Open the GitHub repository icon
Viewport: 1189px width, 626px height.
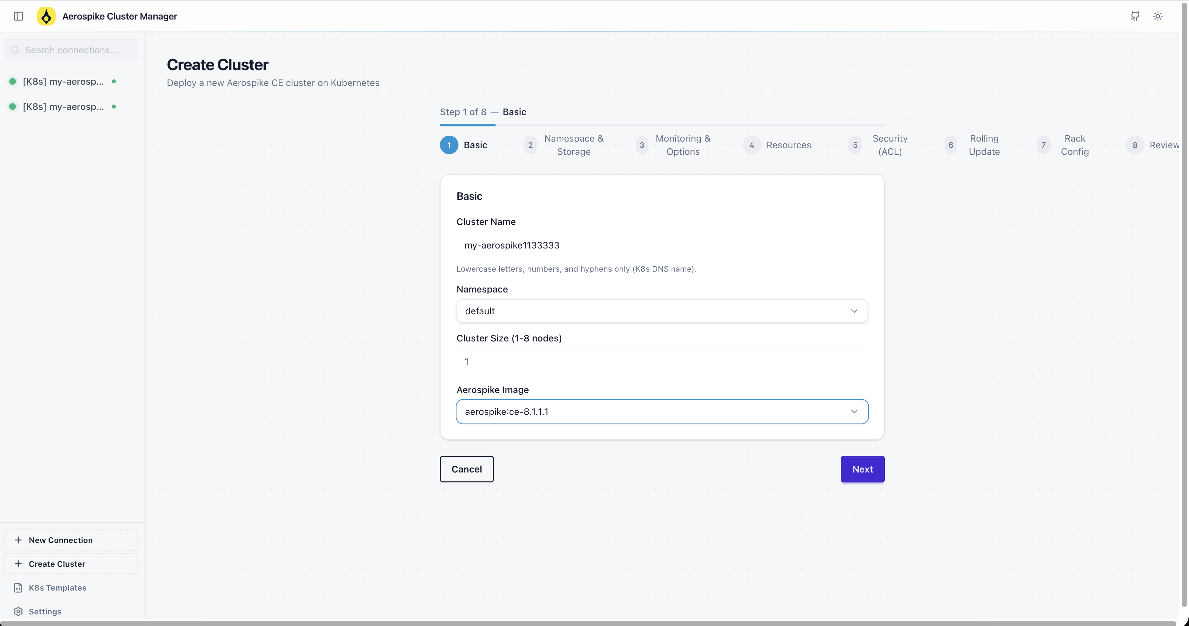pyautogui.click(x=1135, y=16)
